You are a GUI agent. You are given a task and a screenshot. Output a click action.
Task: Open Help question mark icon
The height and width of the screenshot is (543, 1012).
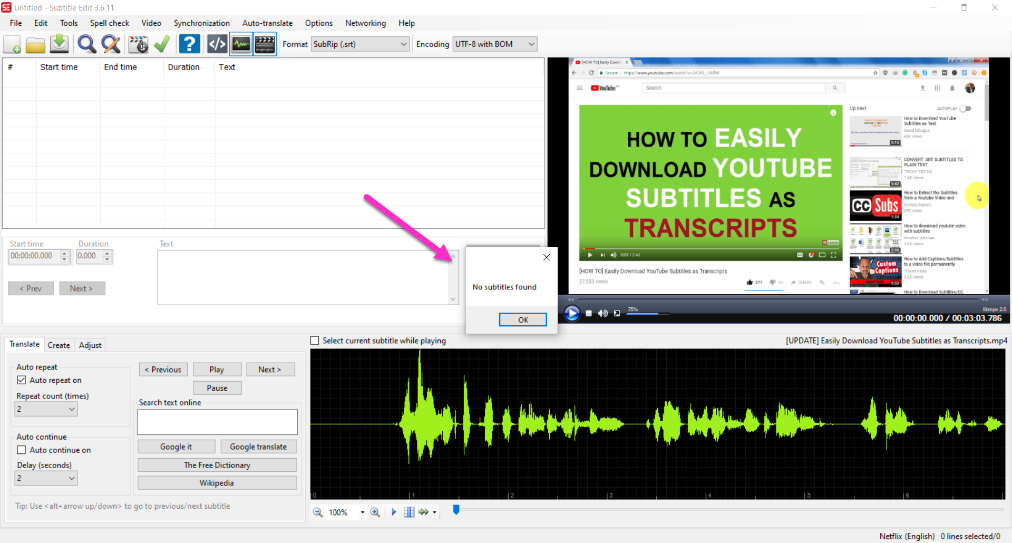pos(189,44)
